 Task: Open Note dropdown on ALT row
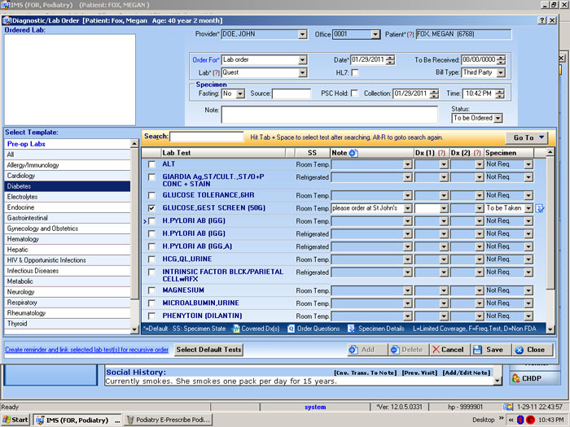(x=407, y=164)
